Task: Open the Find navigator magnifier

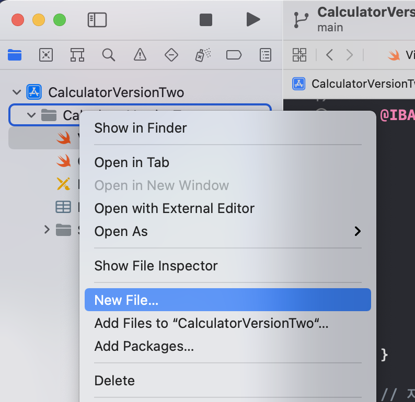Action: click(109, 55)
